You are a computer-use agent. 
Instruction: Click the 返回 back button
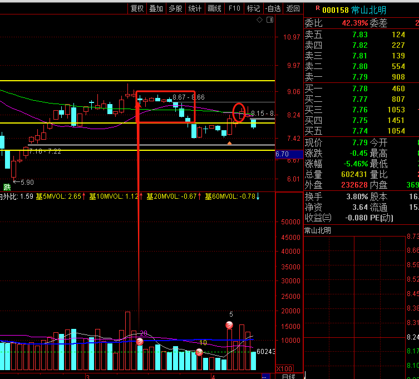(x=293, y=8)
